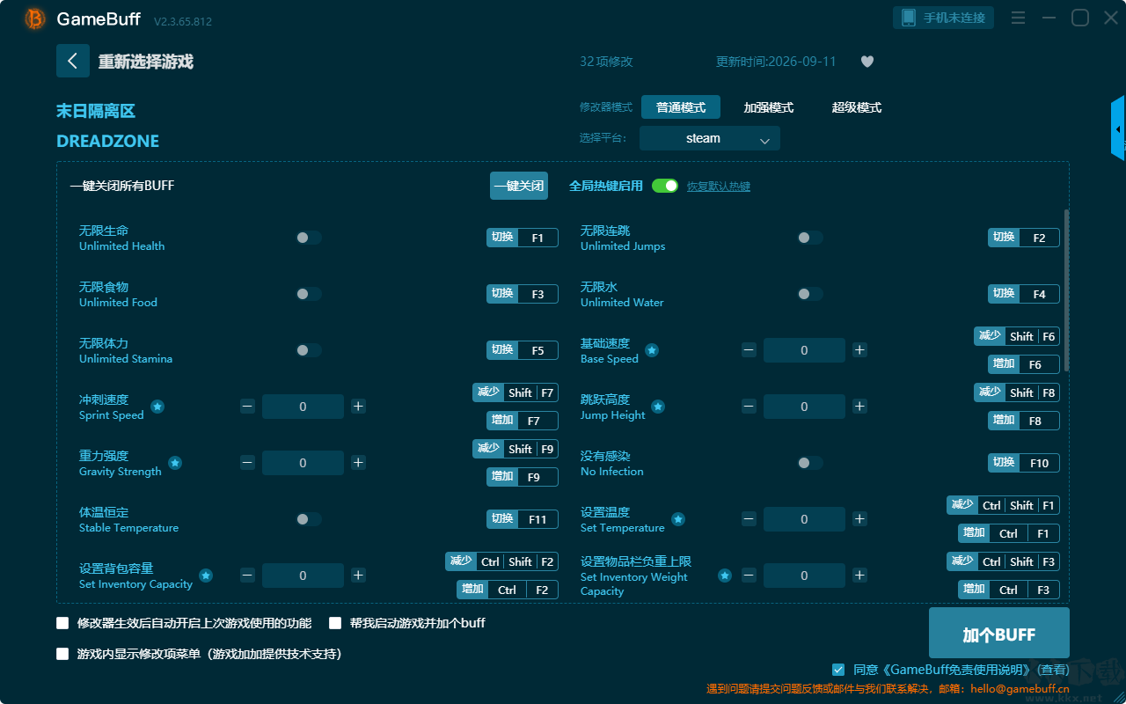Screen dimensions: 1126x704
Task: Click 恢复默认热键 link
Action: [719, 187]
